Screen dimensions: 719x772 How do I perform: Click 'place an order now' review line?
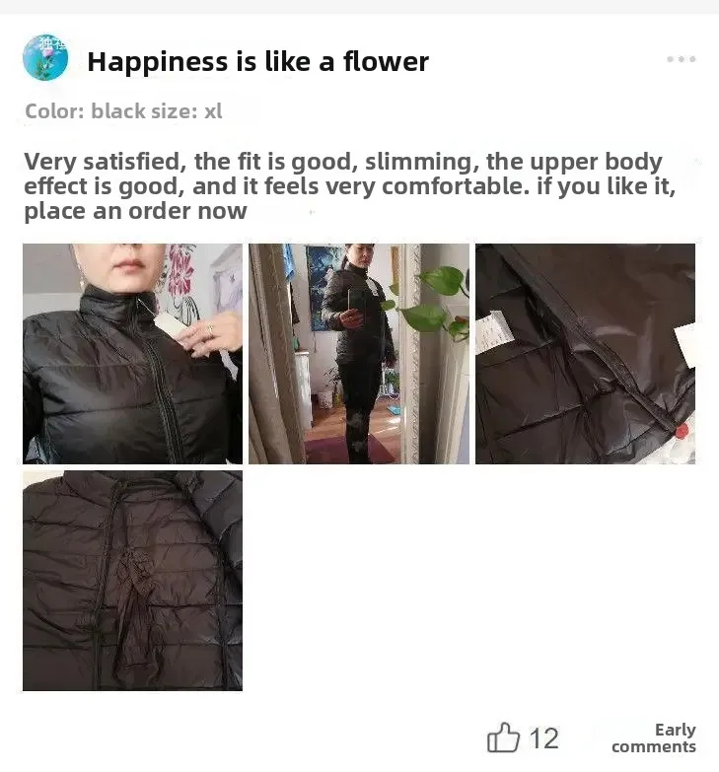pyautogui.click(x=135, y=211)
